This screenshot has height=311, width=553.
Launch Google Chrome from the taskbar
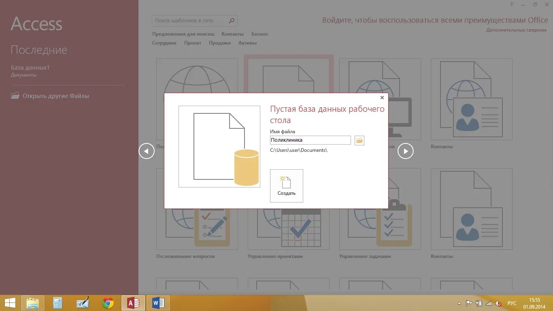tap(108, 303)
